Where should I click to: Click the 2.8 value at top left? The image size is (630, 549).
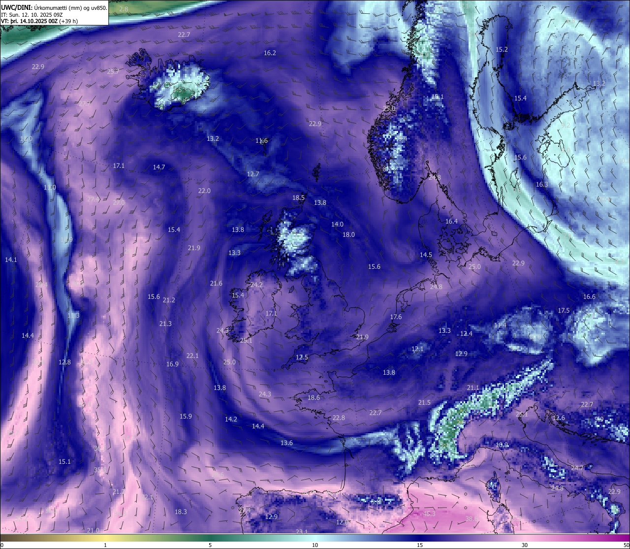tap(124, 9)
